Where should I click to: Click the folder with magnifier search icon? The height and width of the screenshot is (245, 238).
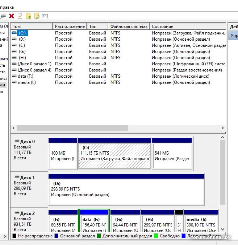pos(37,16)
